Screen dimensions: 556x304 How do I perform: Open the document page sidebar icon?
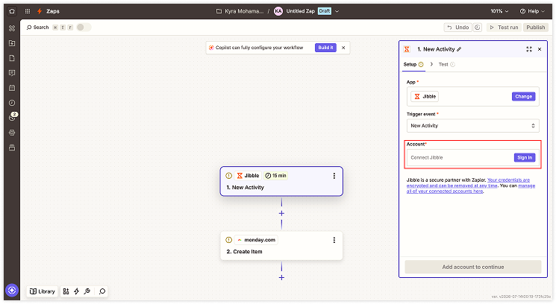[x=12, y=58]
